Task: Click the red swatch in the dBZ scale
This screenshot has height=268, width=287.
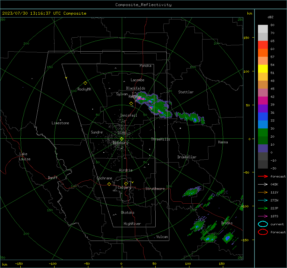Action: [x=263, y=45]
